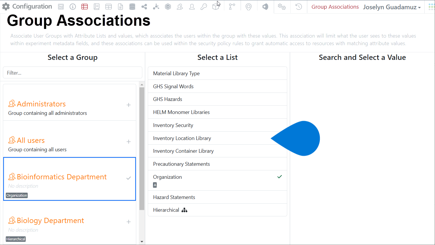Select the Hierarchical list
Image resolution: width=435 pixels, height=245 pixels.
tap(217, 210)
